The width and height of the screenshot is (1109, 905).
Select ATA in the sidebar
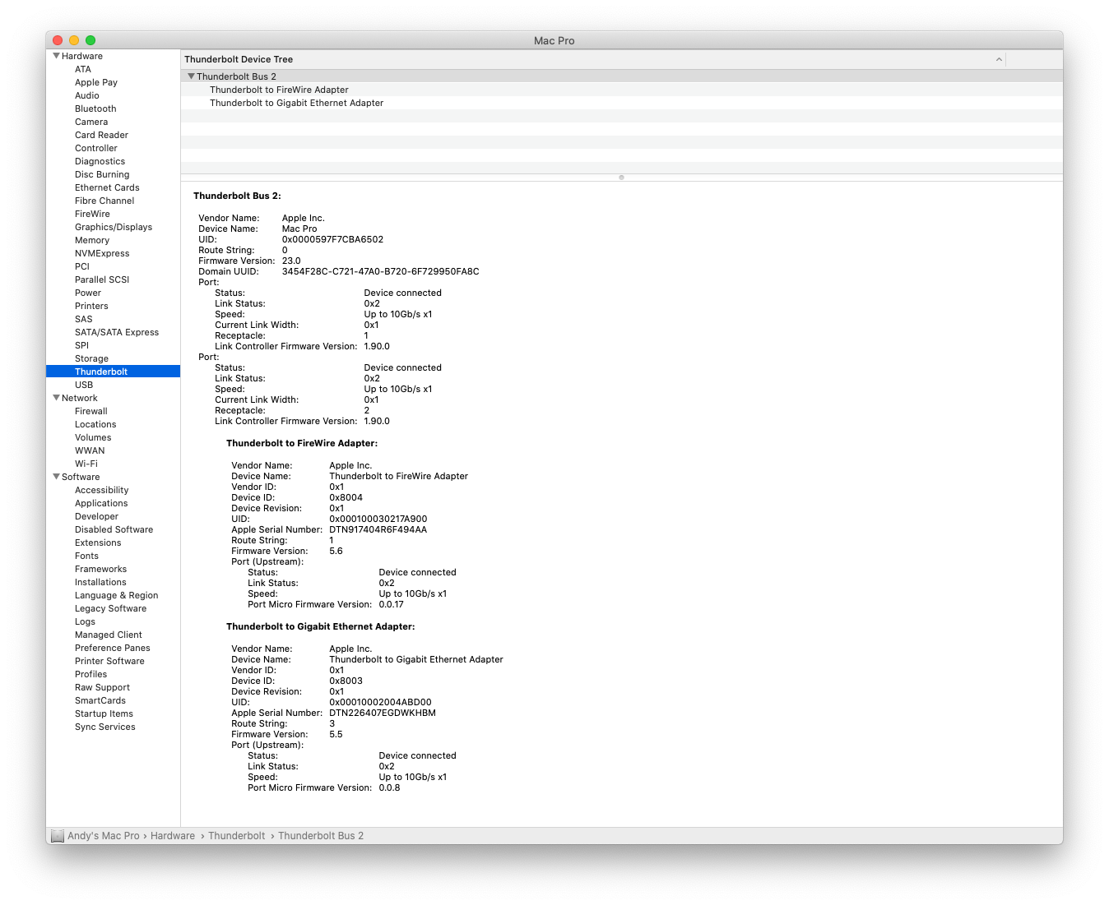pos(83,69)
